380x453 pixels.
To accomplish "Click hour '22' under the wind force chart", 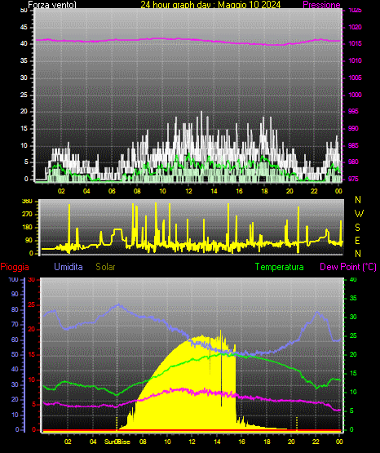I will tap(314, 191).
